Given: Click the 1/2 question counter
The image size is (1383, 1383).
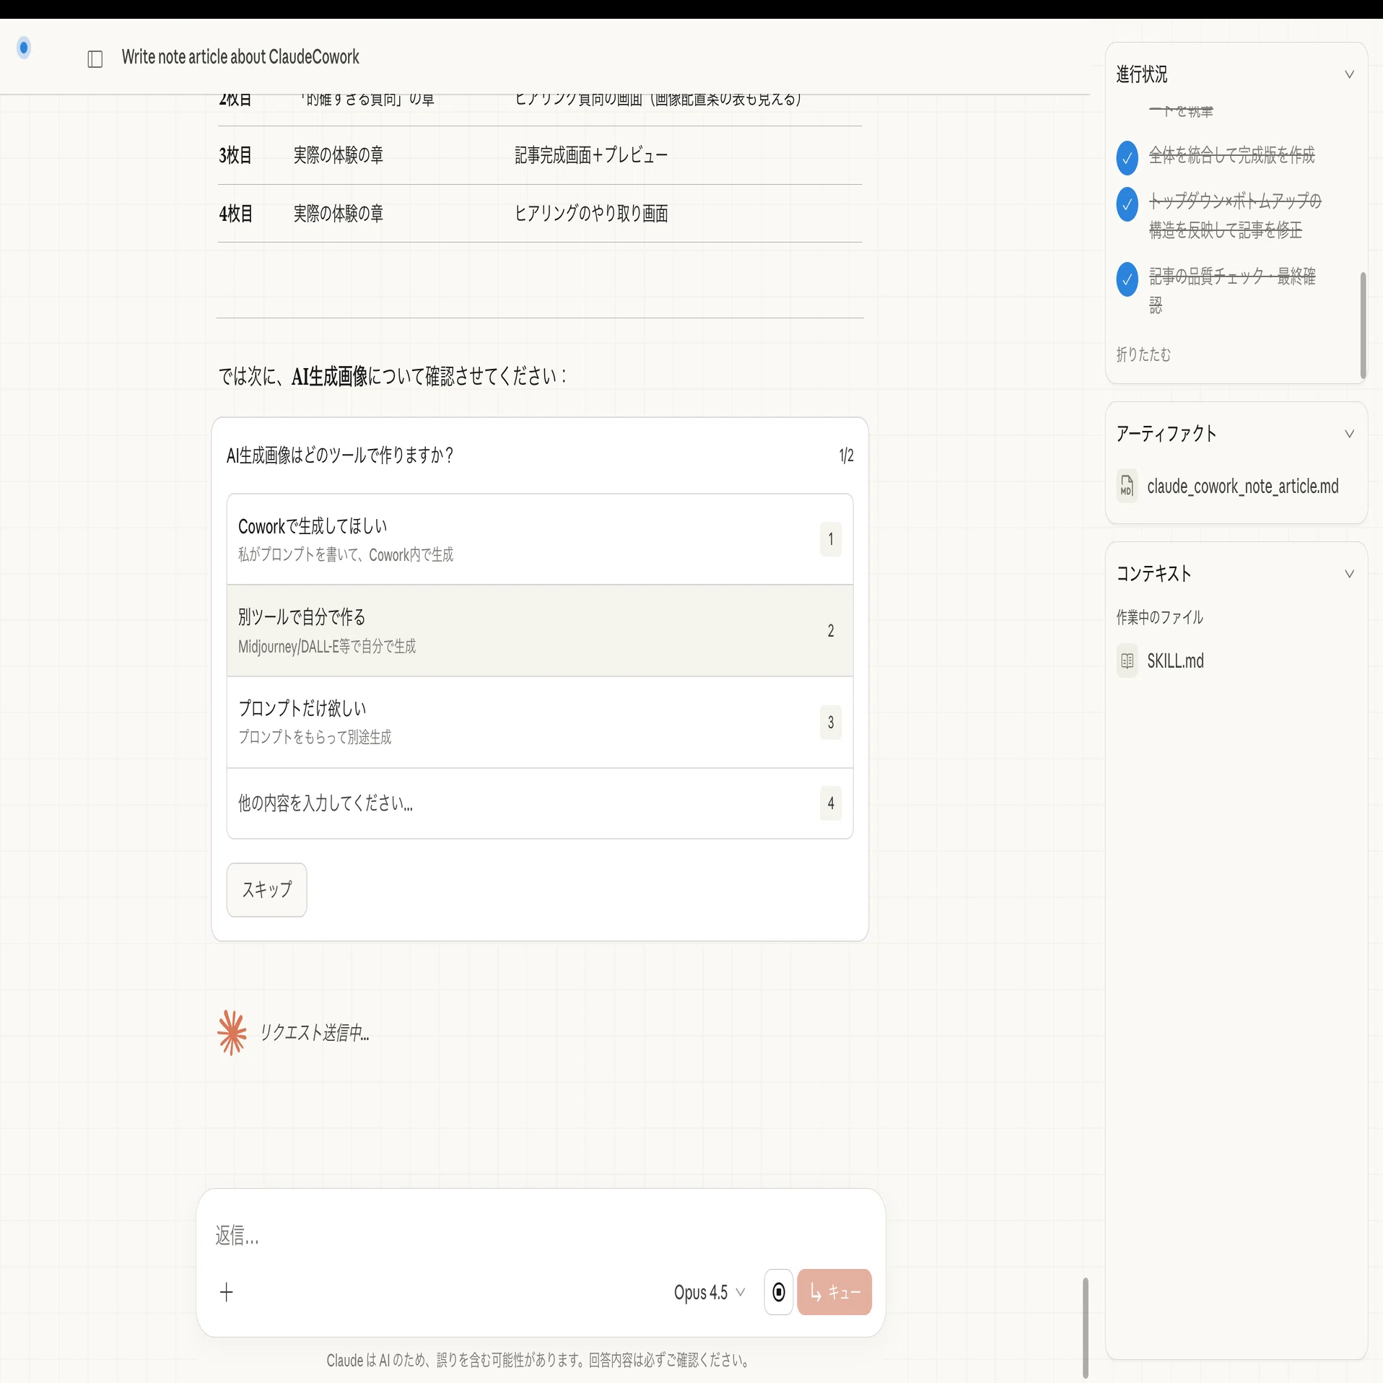Looking at the screenshot, I should pyautogui.click(x=846, y=455).
